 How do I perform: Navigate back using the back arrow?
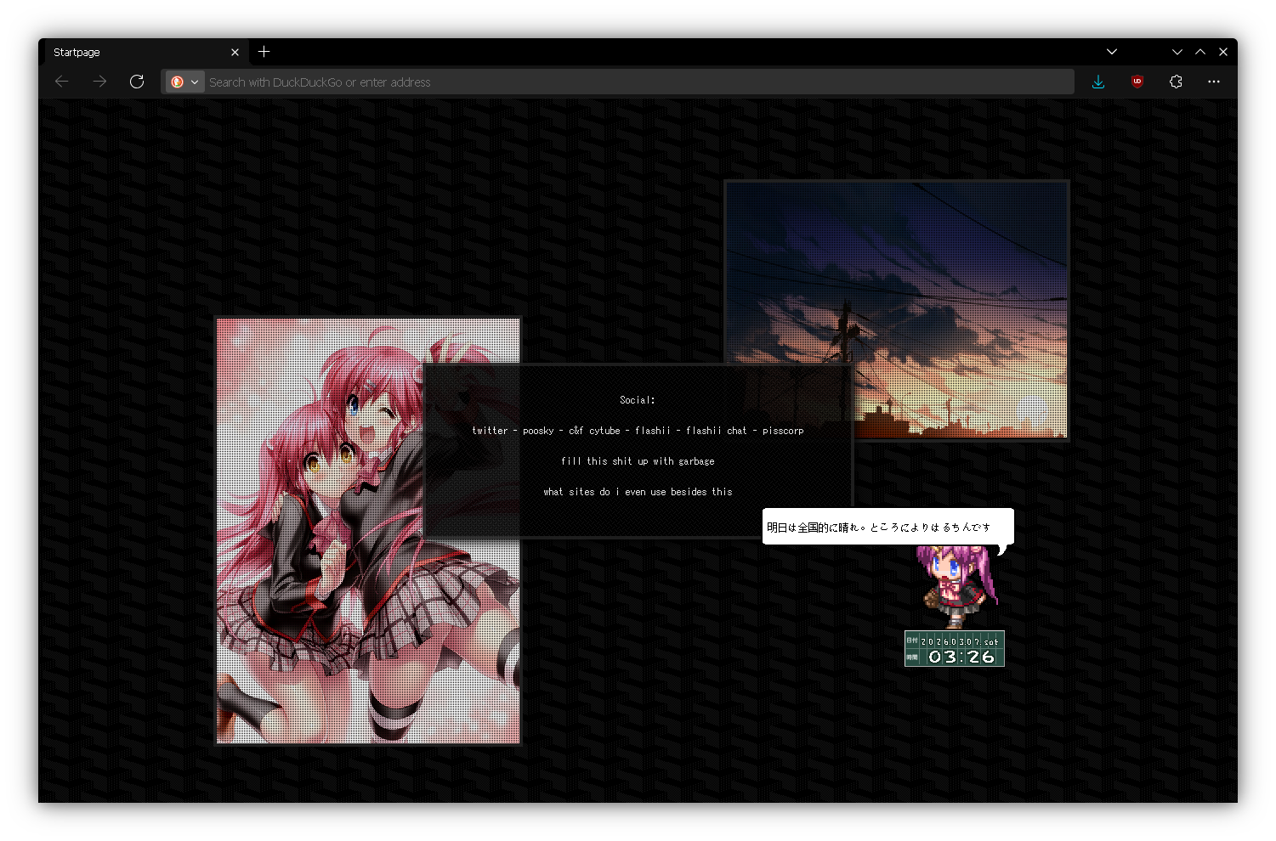61,82
